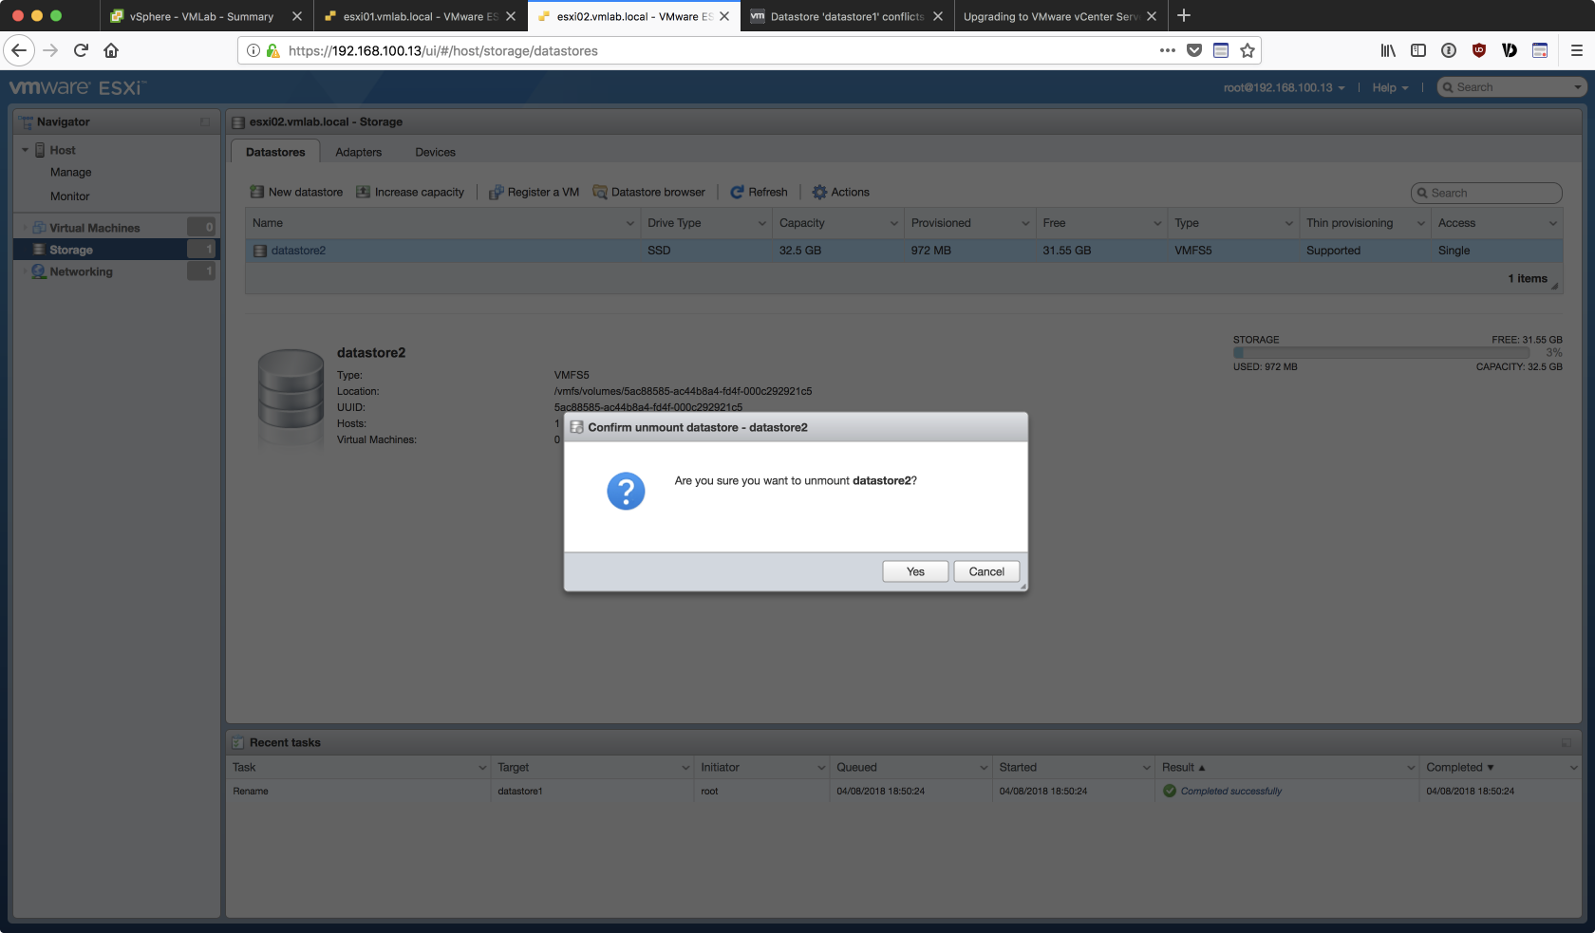The width and height of the screenshot is (1595, 933).
Task: Click the Firefox home icon
Action: point(111,50)
